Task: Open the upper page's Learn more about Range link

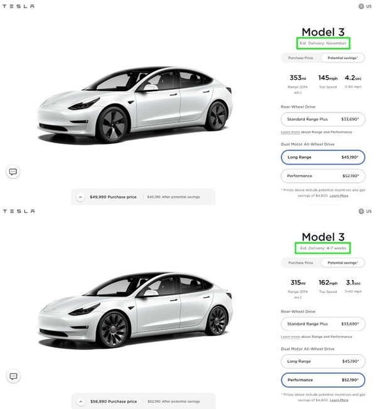Action: (289, 133)
